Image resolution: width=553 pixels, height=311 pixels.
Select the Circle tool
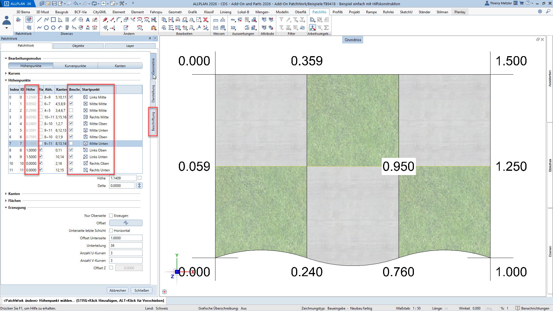(x=46, y=28)
